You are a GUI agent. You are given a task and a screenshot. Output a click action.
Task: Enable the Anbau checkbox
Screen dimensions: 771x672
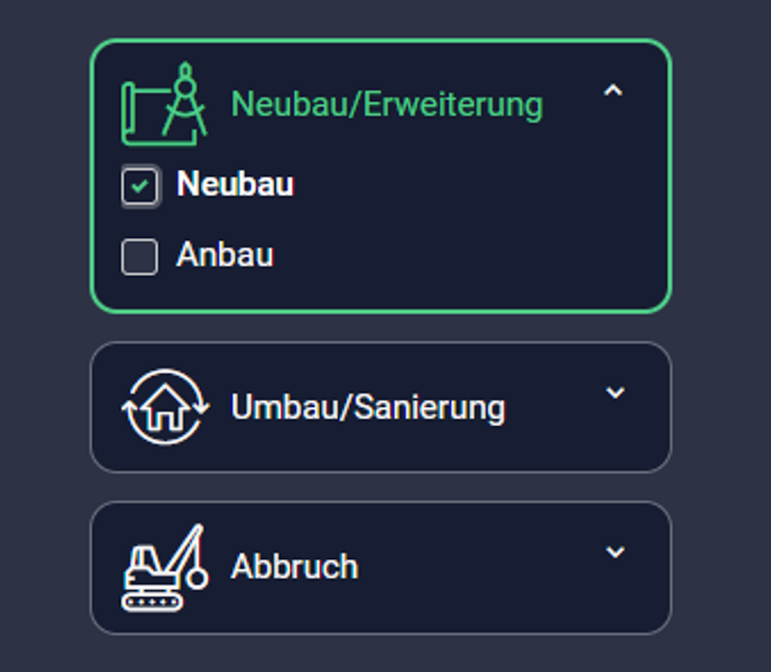[x=140, y=256]
